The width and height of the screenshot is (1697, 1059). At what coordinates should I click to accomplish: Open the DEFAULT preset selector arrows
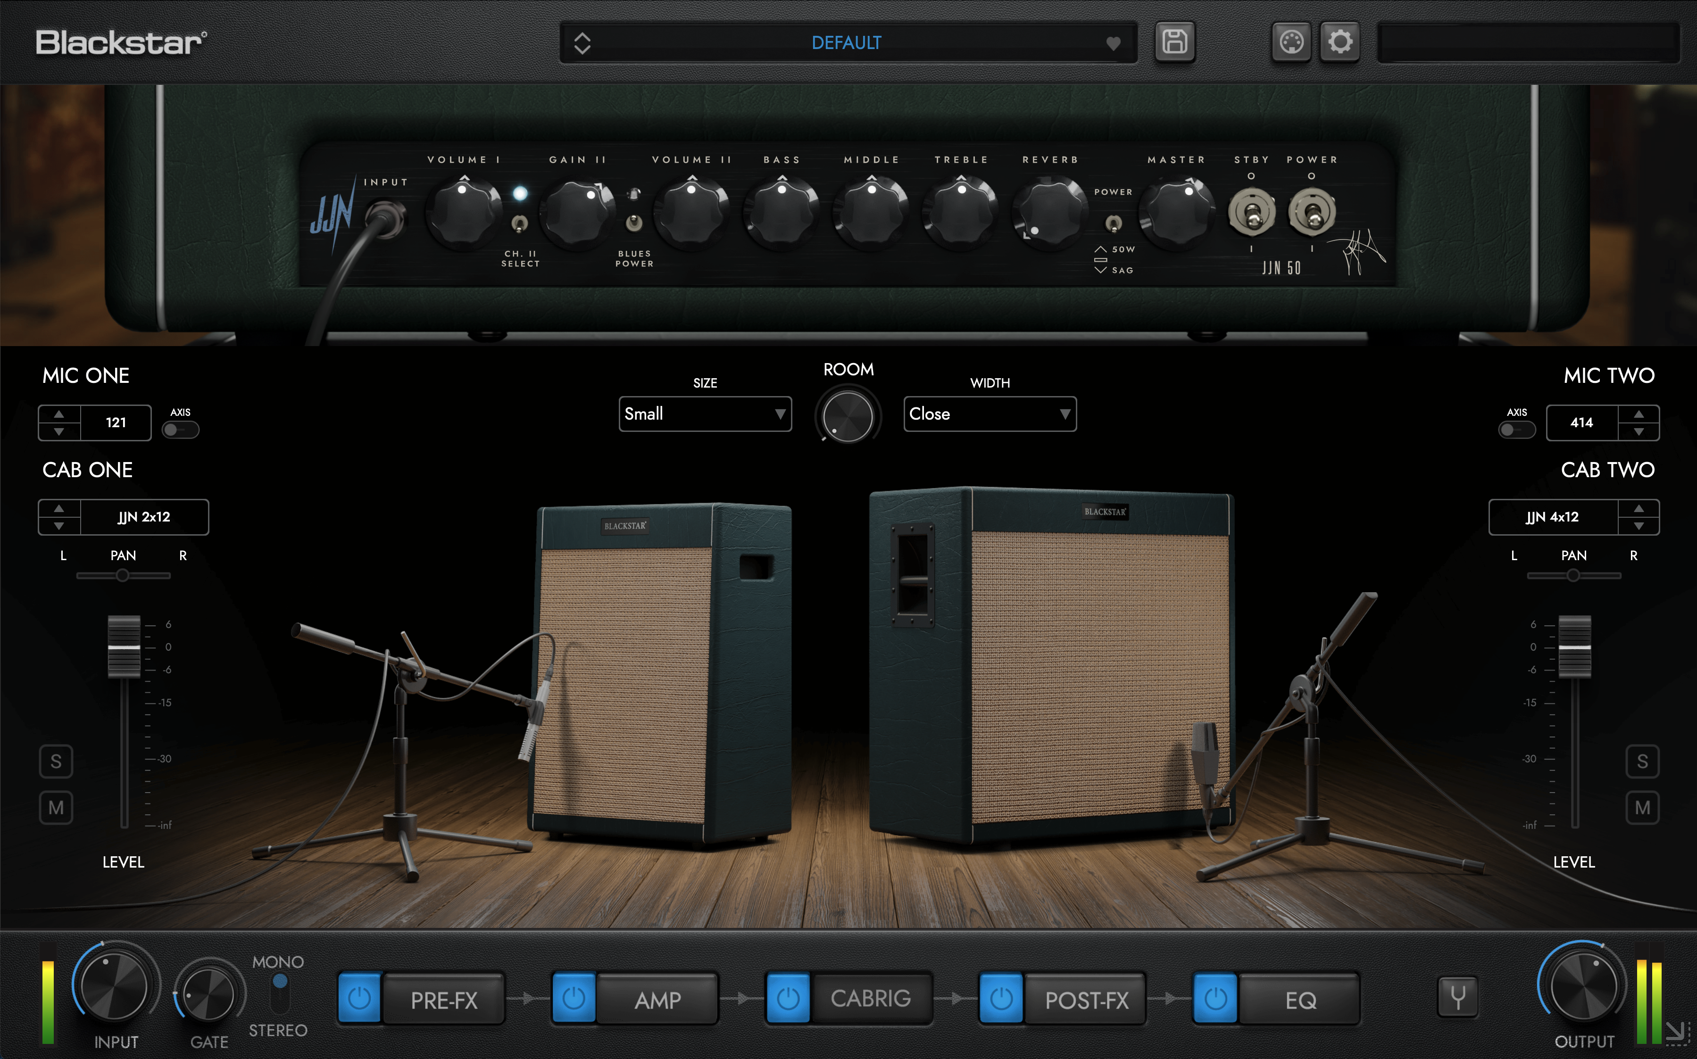[582, 43]
